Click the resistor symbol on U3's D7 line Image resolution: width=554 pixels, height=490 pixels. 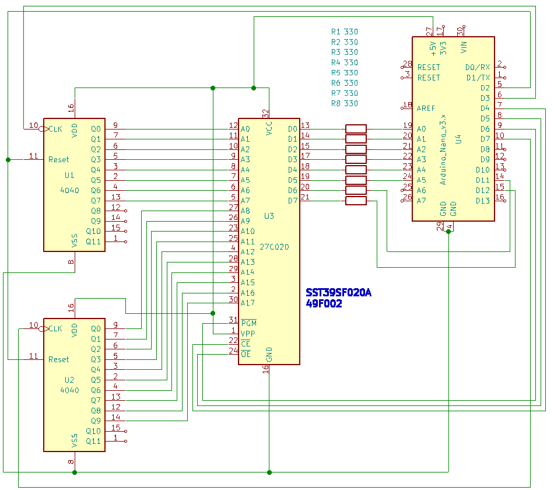click(356, 201)
